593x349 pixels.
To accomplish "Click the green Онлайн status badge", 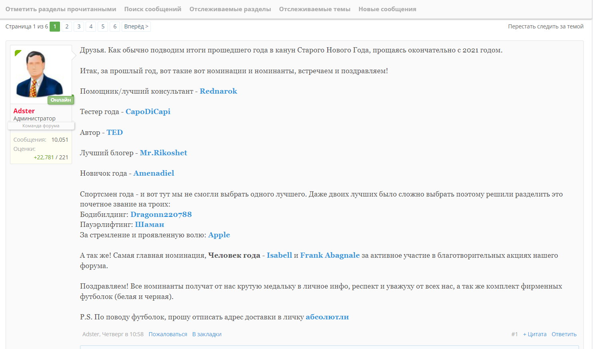I will [61, 100].
